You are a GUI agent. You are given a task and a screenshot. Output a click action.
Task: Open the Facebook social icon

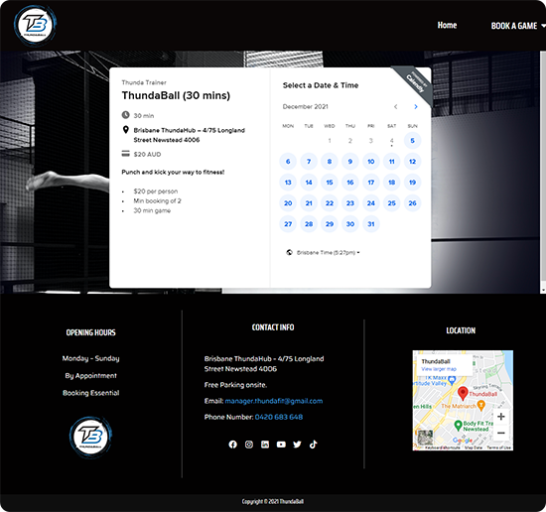232,445
